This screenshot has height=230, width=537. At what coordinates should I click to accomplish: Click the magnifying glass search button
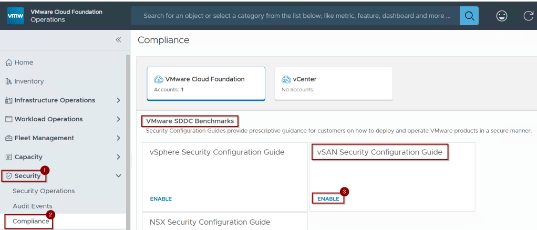(x=469, y=16)
